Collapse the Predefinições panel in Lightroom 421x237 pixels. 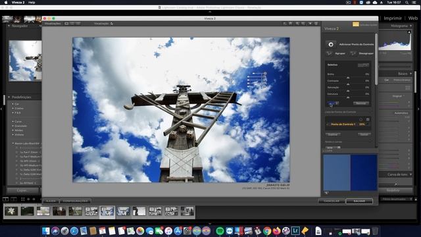[x=9, y=97]
